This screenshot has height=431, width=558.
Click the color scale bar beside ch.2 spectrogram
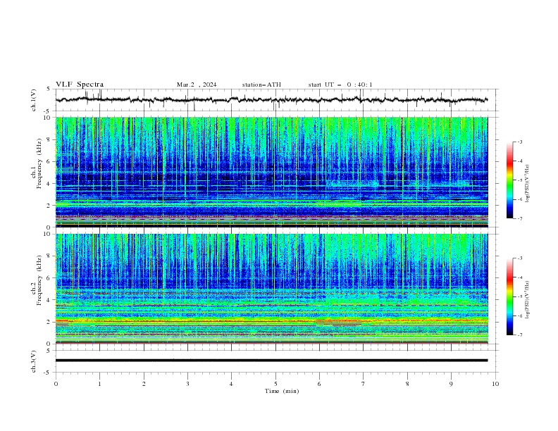[510, 296]
